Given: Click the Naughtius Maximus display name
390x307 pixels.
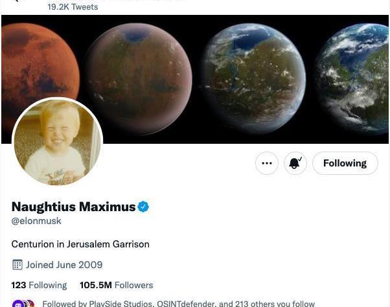Looking at the screenshot, I should point(74,207).
